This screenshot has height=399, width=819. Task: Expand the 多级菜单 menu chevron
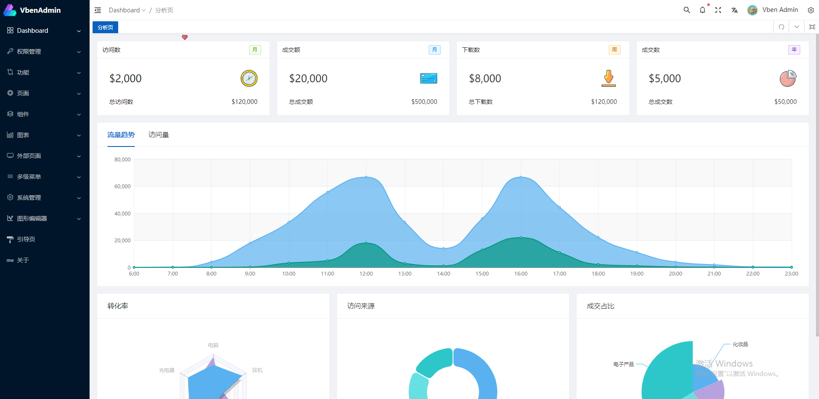[79, 177]
